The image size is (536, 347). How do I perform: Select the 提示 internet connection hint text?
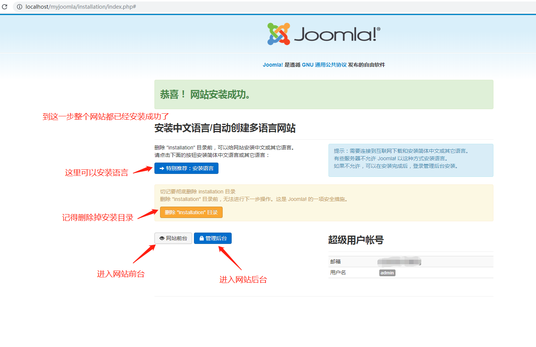click(x=402, y=151)
